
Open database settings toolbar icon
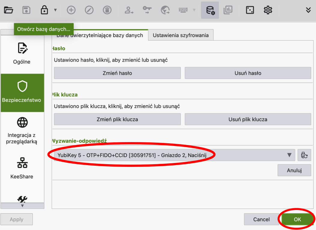(210, 10)
